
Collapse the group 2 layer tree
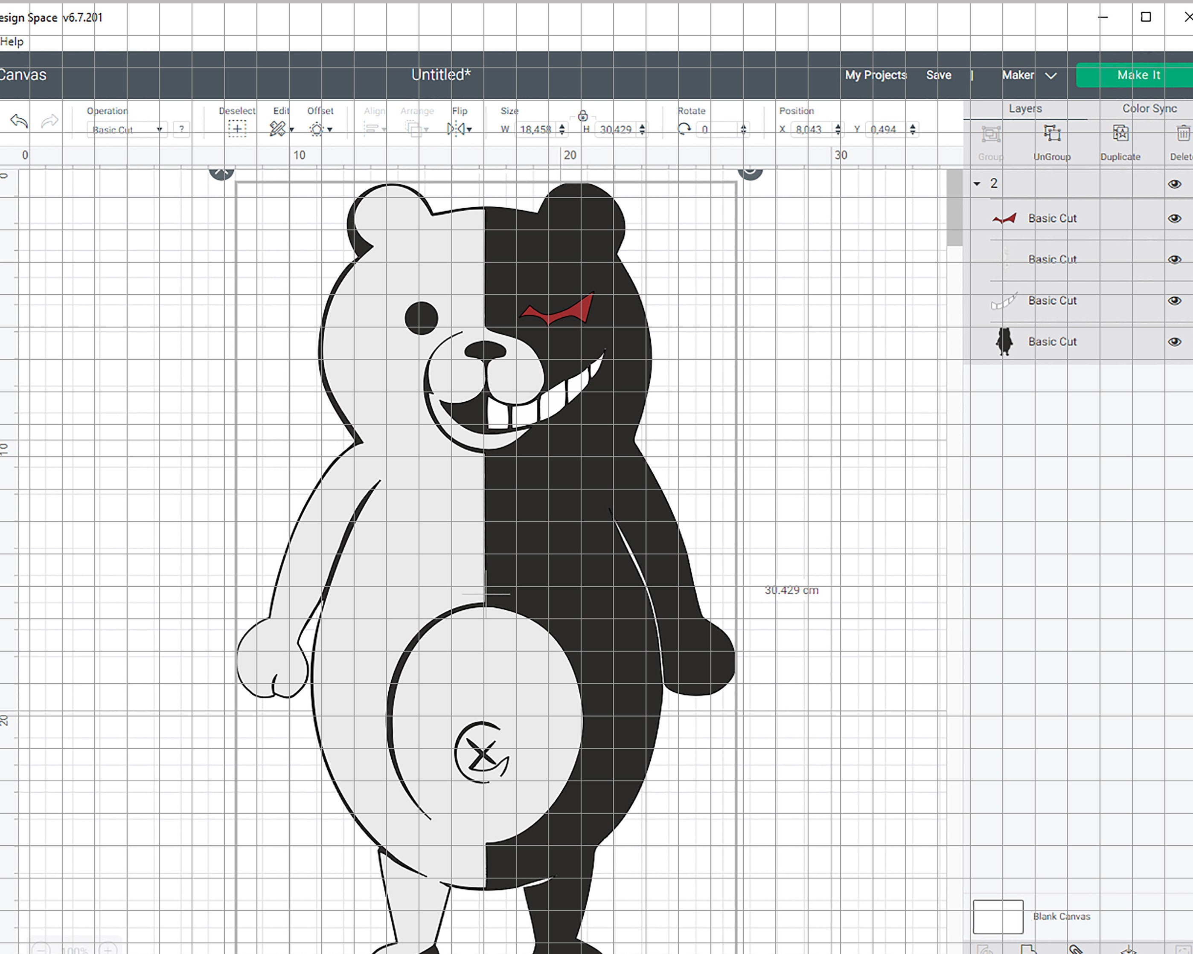pos(977,183)
